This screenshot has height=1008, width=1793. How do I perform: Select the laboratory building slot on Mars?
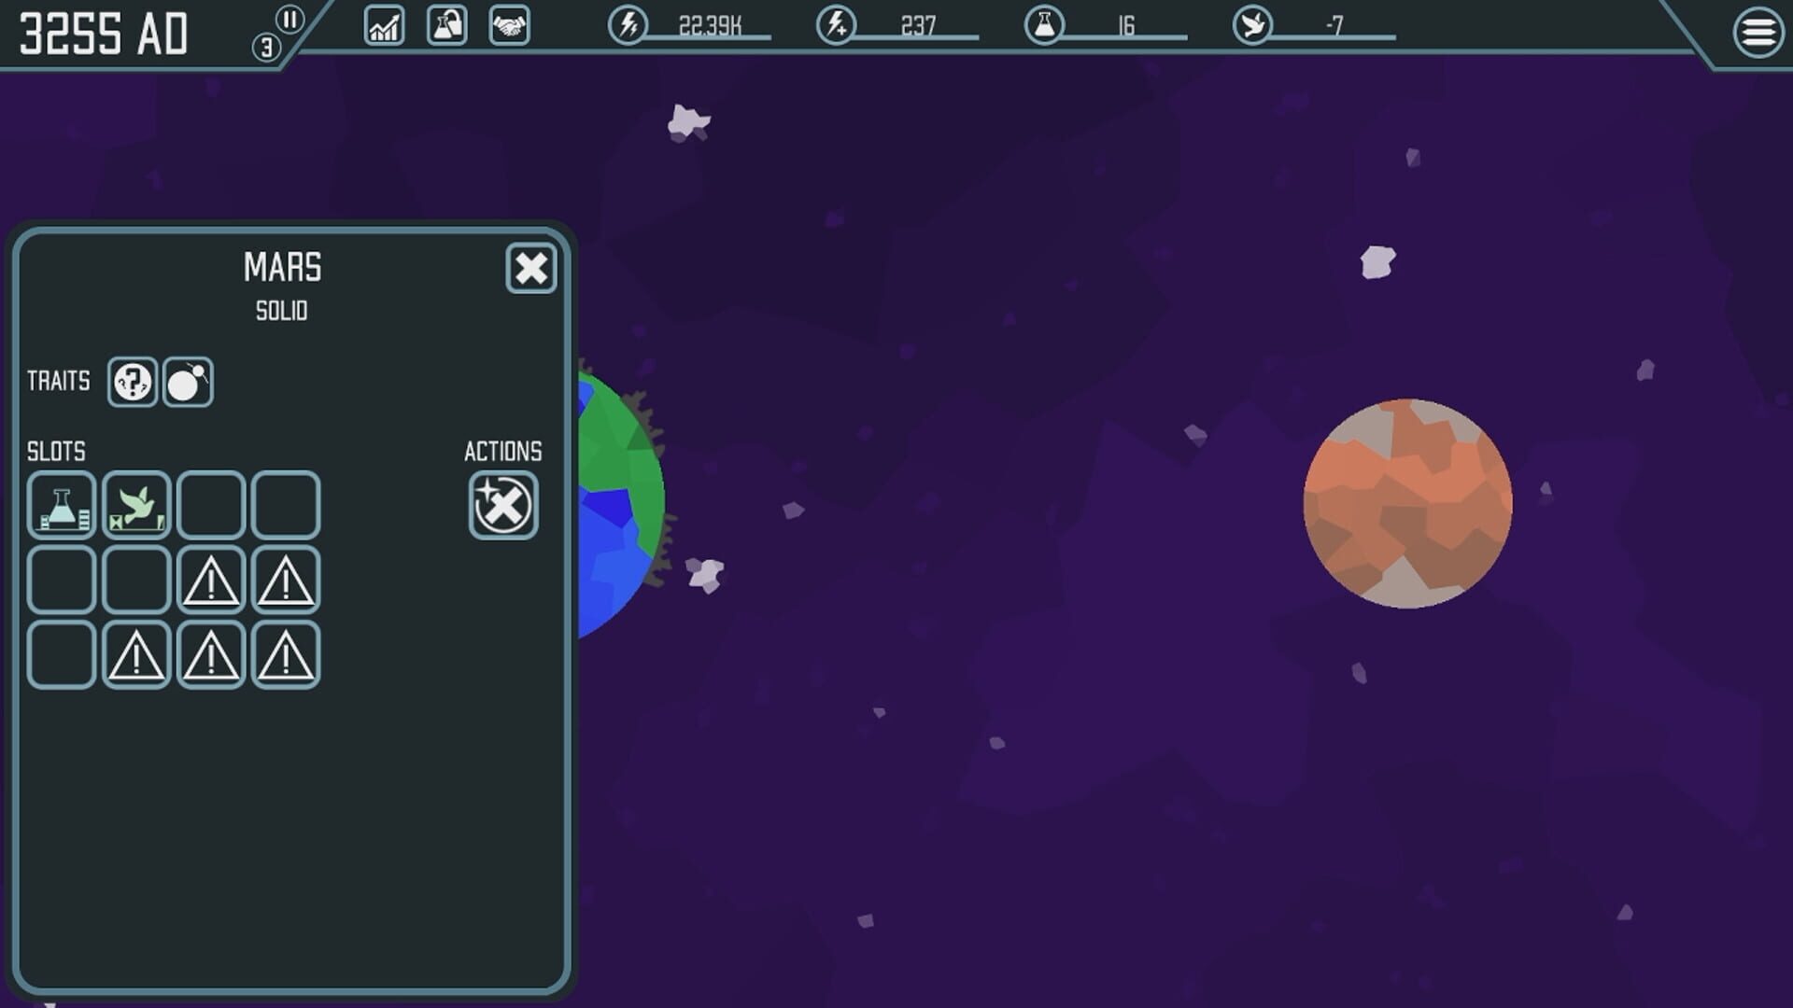pos(61,504)
